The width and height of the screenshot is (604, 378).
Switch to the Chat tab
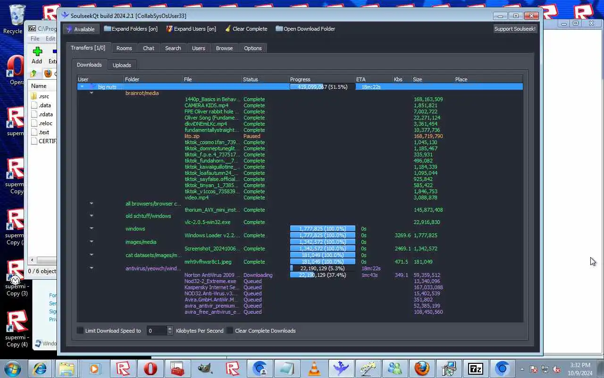pos(149,48)
